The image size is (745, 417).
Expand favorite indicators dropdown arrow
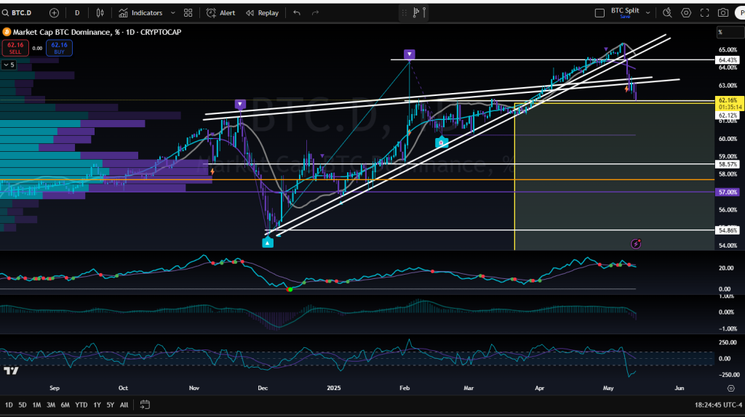coord(172,13)
